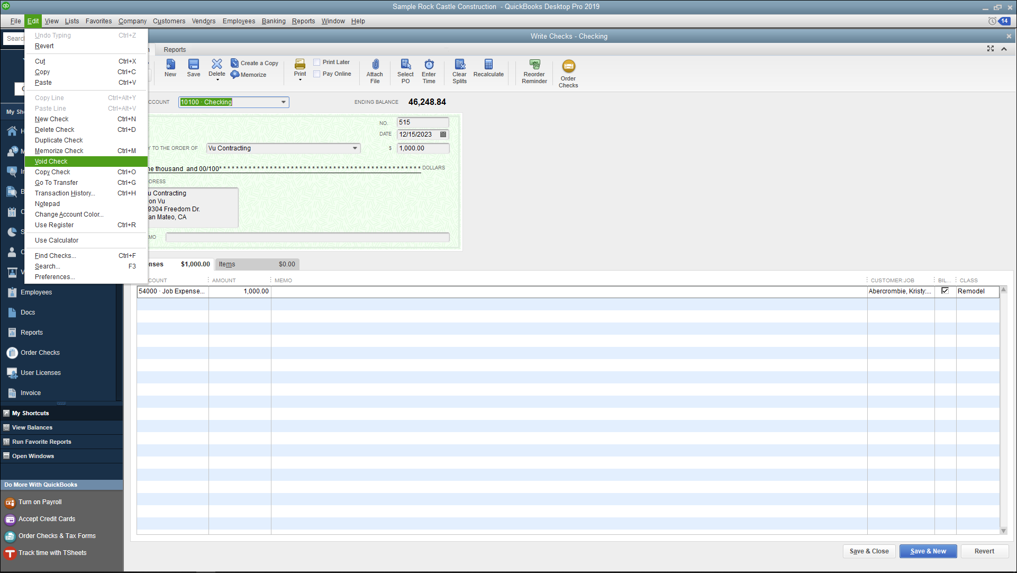1017x573 pixels.
Task: Click Track time with TSheets
Action: [52, 553]
